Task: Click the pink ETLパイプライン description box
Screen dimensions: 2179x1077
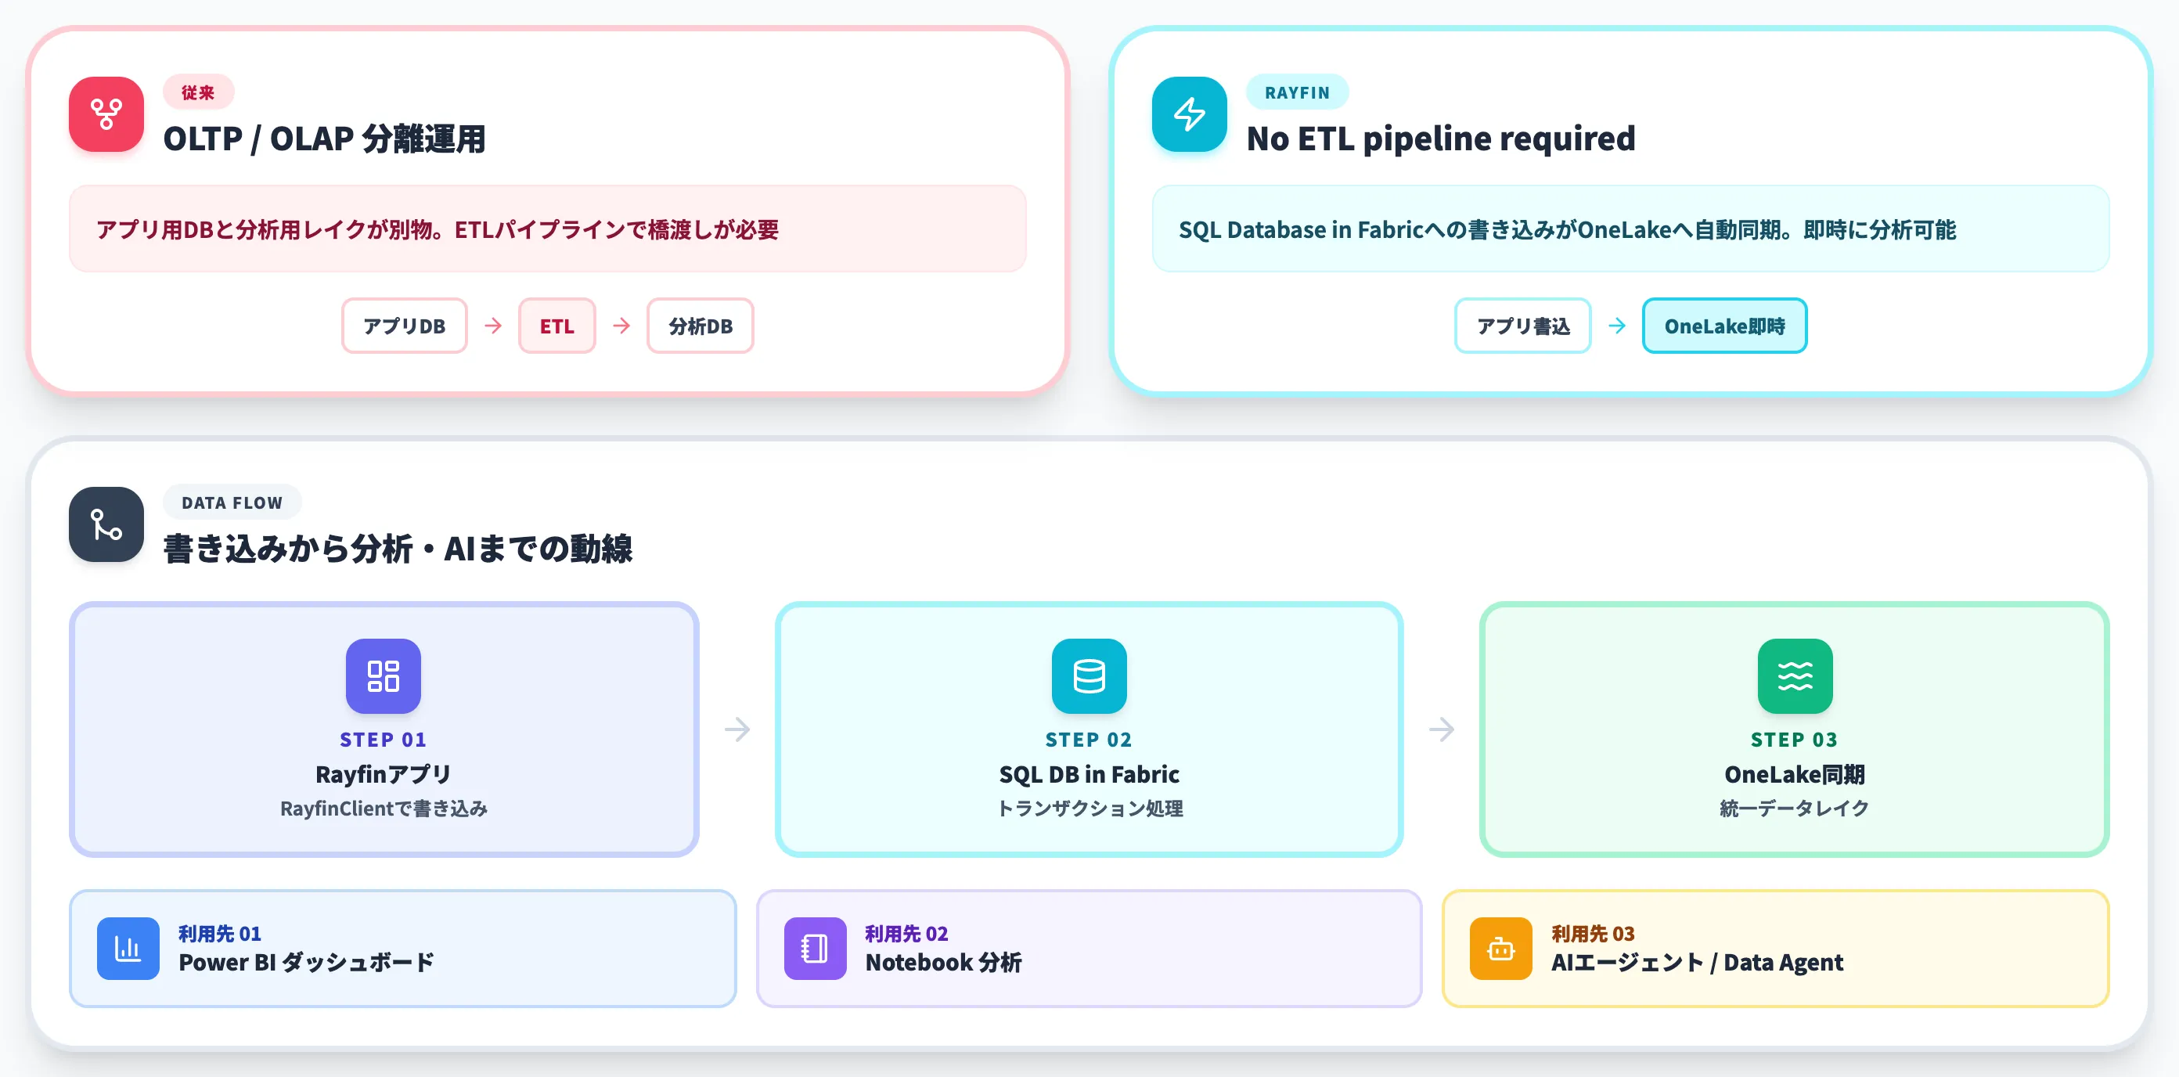Action: point(547,229)
